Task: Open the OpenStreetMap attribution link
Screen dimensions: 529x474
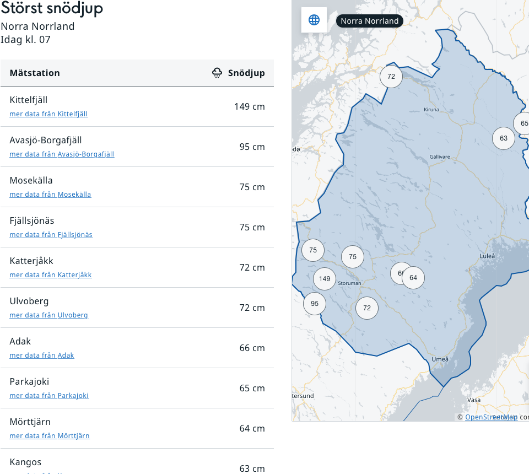Action: click(x=490, y=417)
